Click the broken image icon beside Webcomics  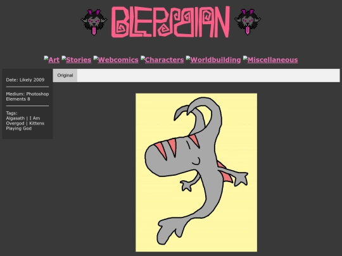(x=96, y=58)
